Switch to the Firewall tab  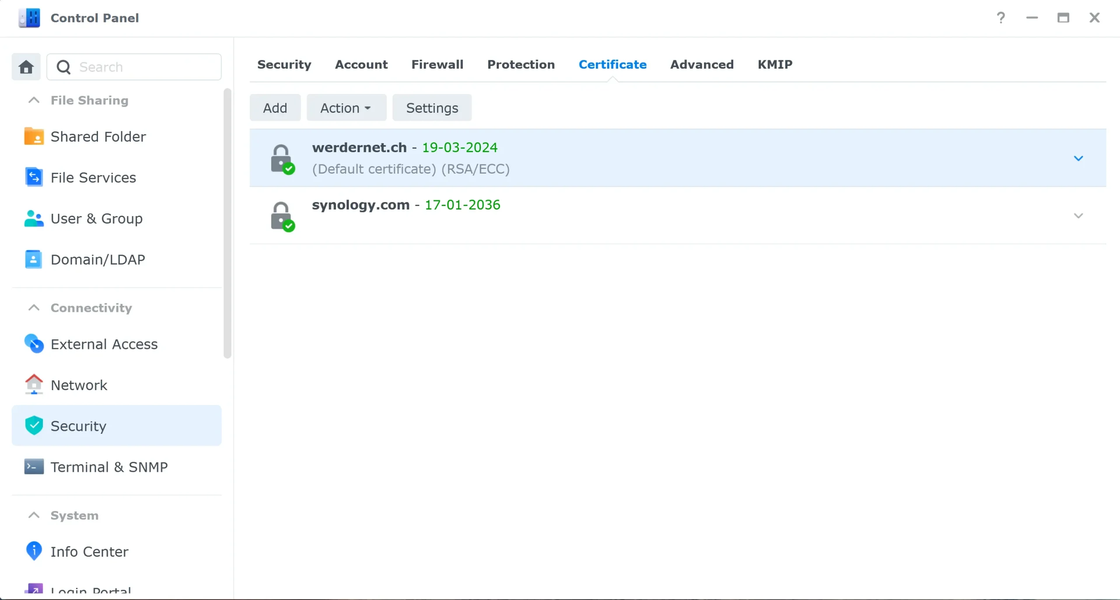point(437,64)
